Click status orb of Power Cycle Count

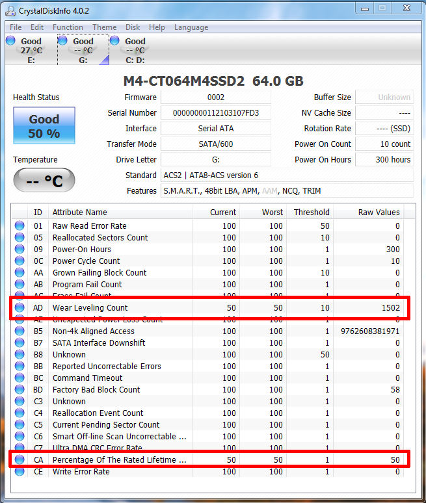20,261
